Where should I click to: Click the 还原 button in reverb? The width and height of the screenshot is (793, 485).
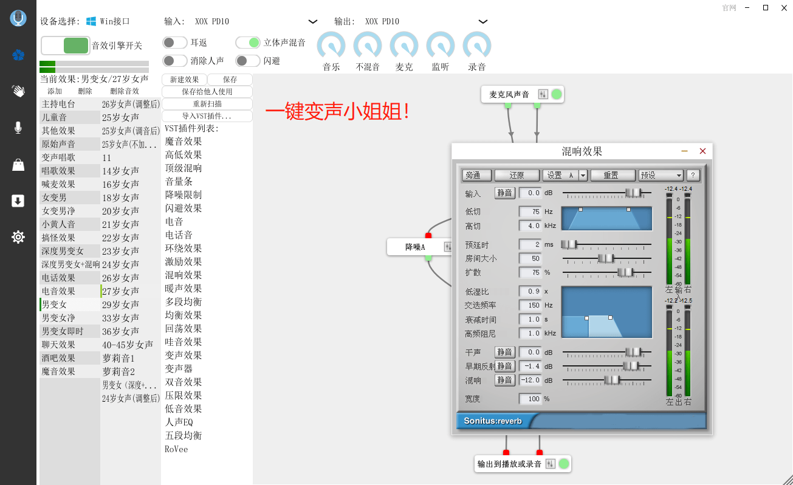[x=517, y=175]
